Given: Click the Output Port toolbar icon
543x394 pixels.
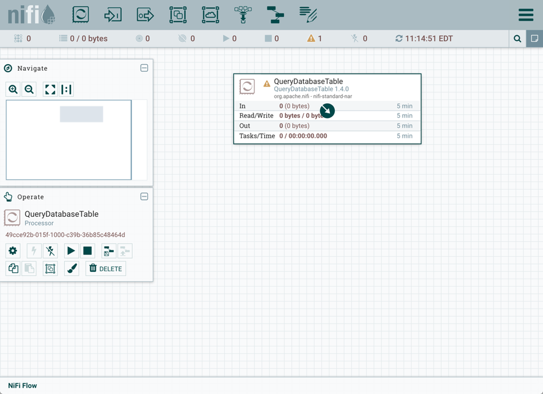Looking at the screenshot, I should [x=145, y=15].
